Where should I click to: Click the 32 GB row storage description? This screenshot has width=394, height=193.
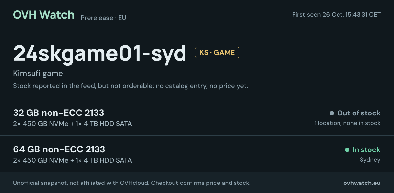coord(73,124)
